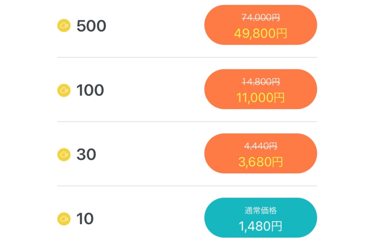Viewport: 367px width, 245px height.
Task: Tap the yellow 3,680円 sale price
Action: pyautogui.click(x=261, y=162)
